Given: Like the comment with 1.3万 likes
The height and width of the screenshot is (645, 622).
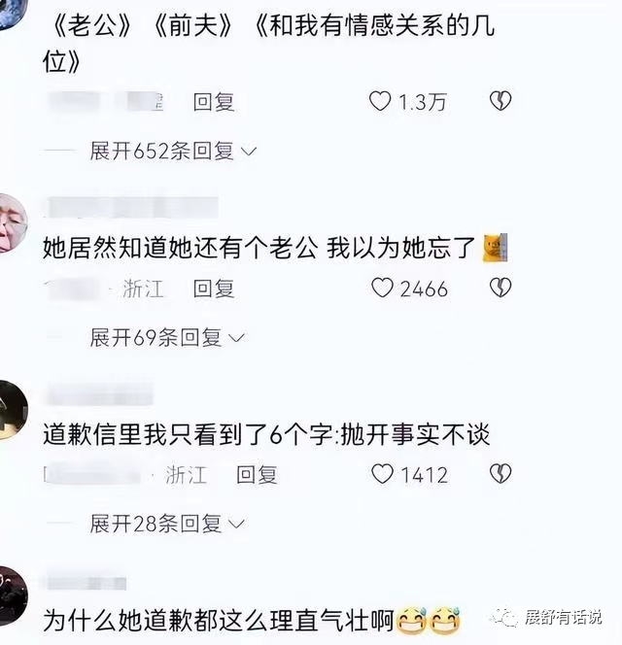Looking at the screenshot, I should [380, 101].
